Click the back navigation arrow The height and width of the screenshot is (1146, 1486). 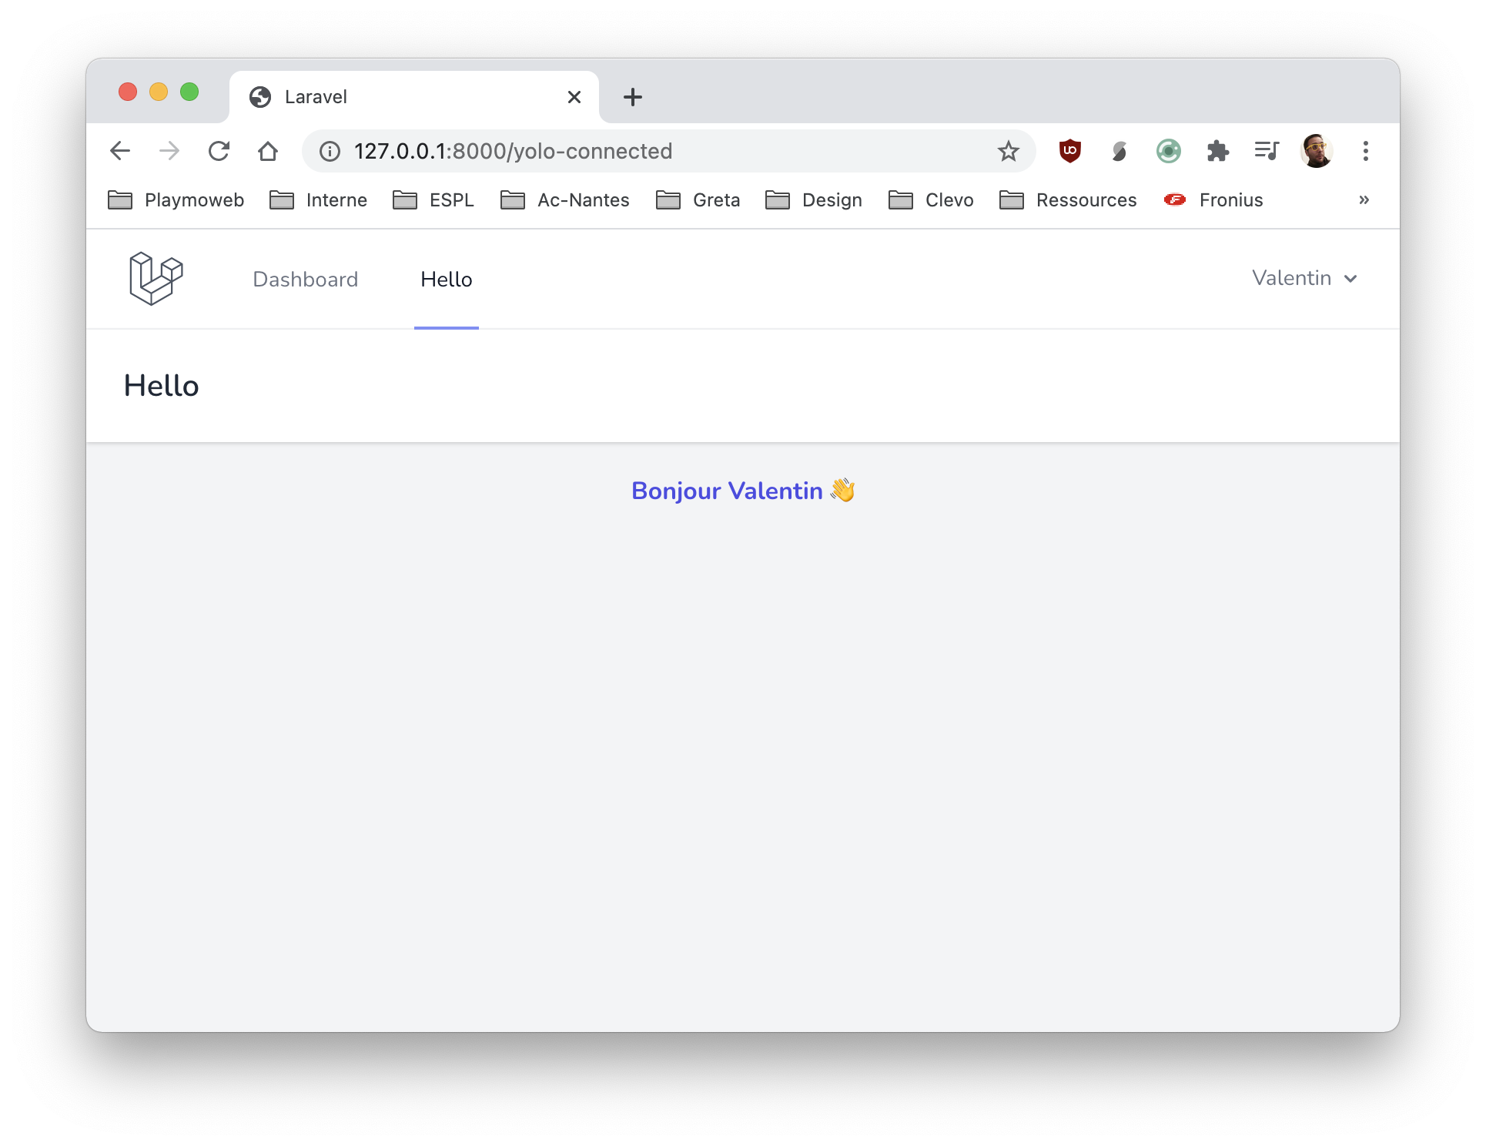120,151
